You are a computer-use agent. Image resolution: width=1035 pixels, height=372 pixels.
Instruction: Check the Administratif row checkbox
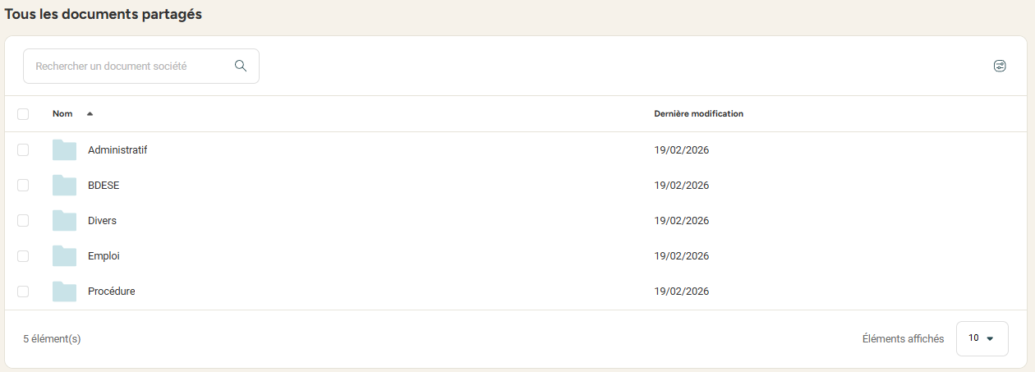tap(23, 150)
